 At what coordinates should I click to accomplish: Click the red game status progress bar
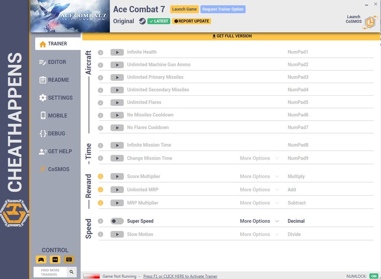pyautogui.click(x=91, y=276)
